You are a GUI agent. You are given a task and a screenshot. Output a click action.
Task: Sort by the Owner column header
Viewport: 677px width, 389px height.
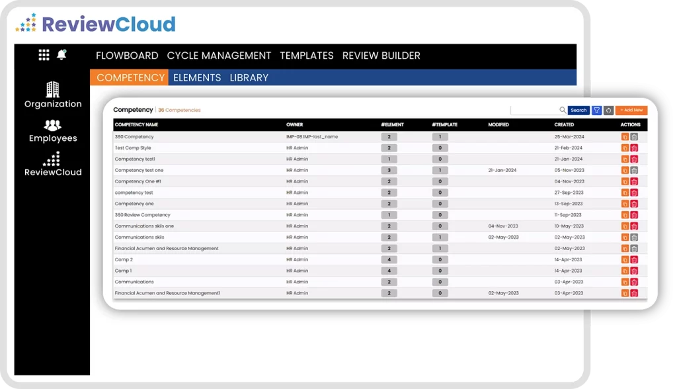point(294,124)
